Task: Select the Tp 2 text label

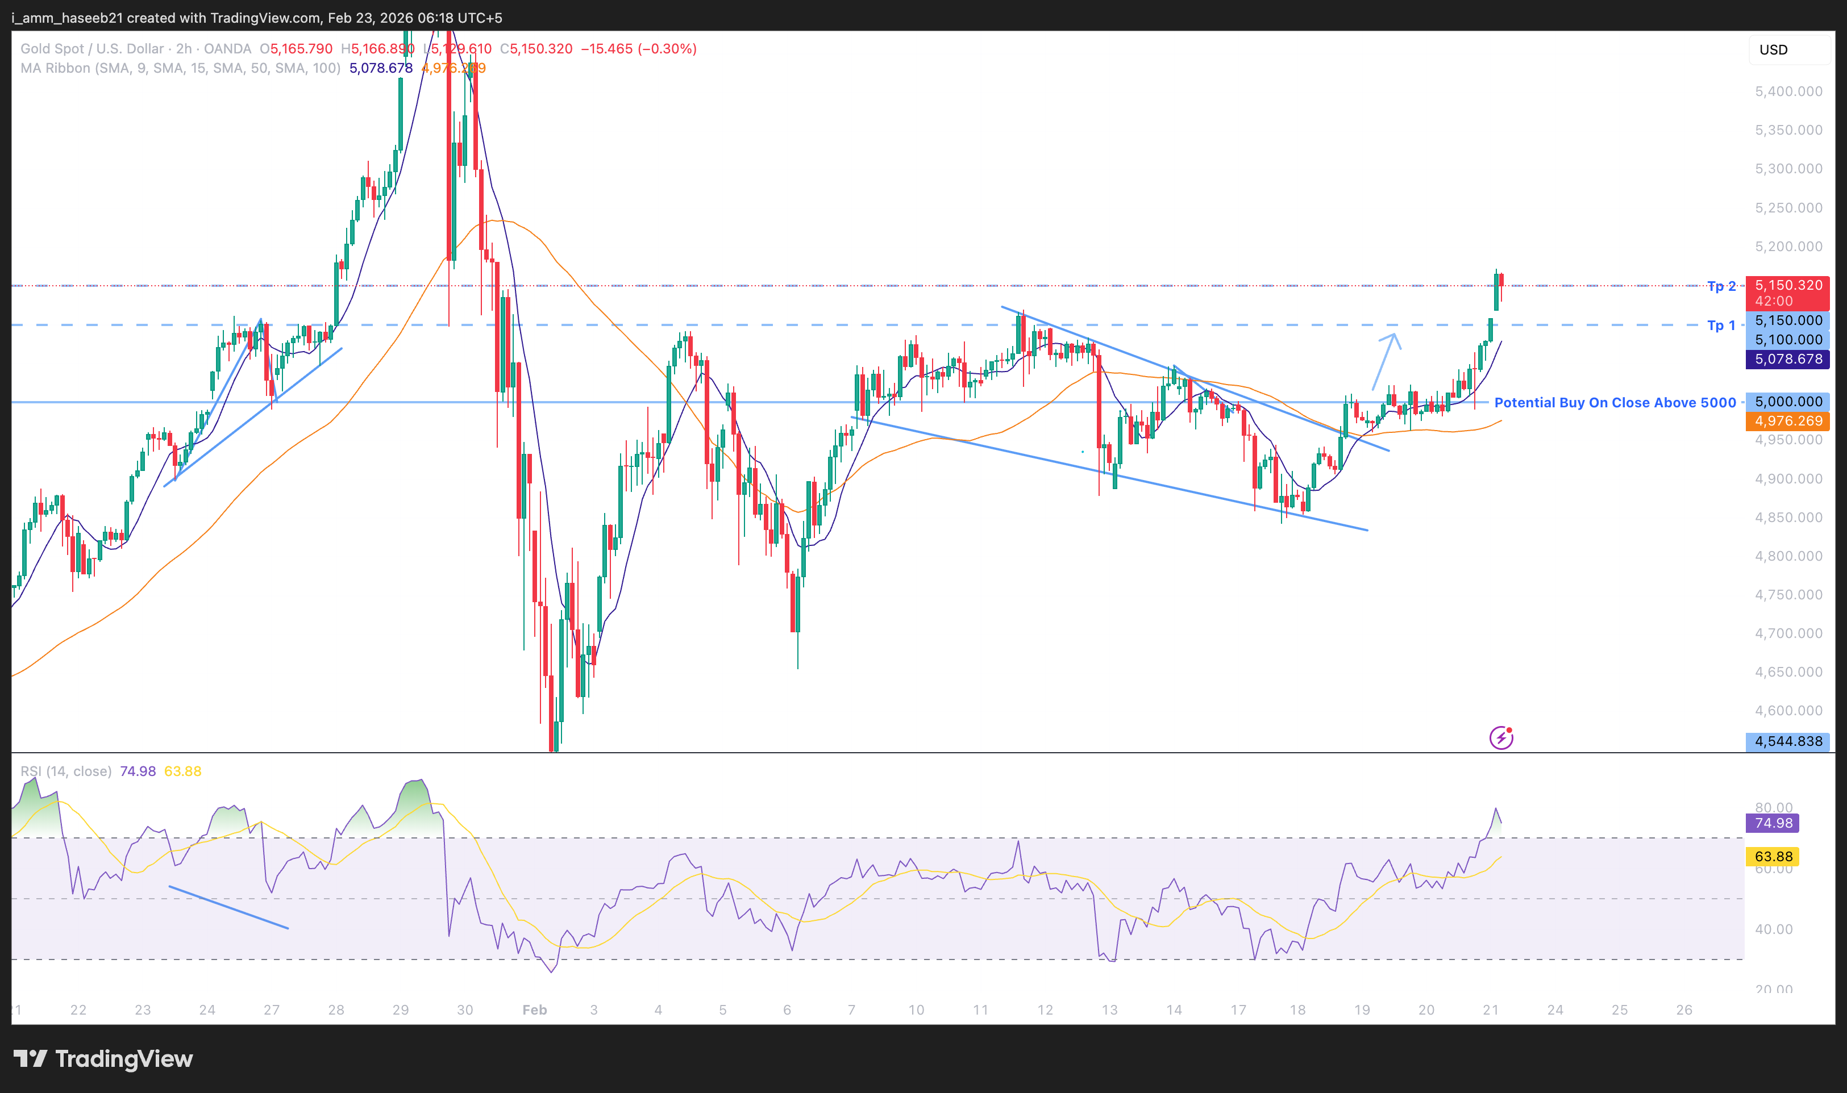Action: (x=1721, y=286)
